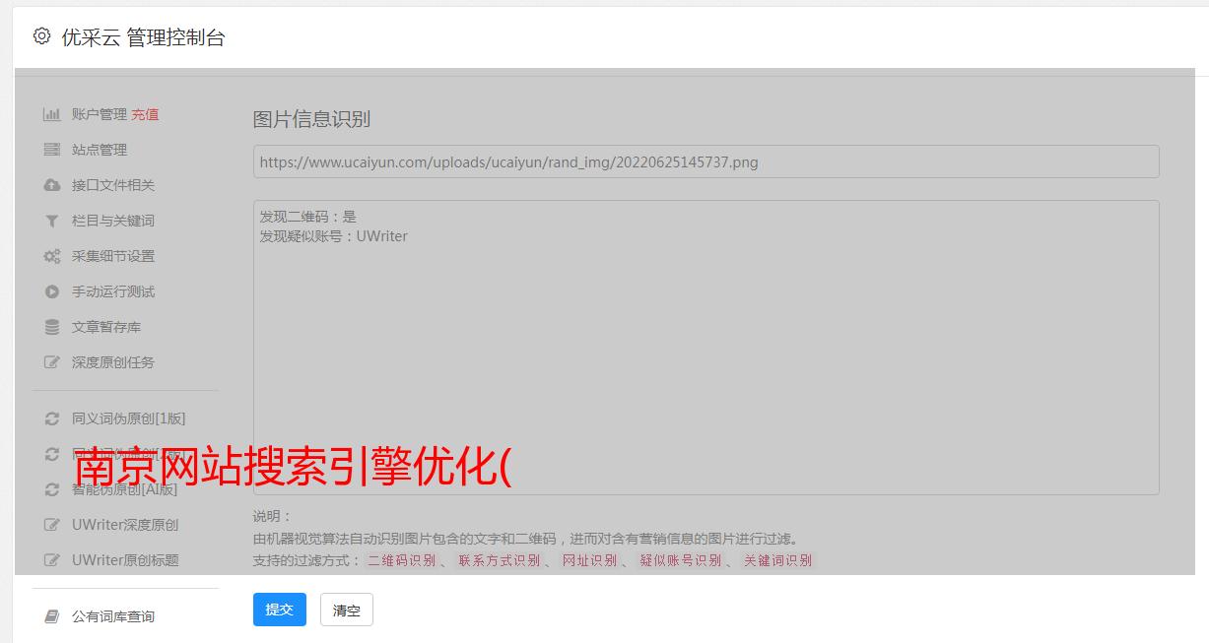Viewport: 1209px width, 643px height.
Task: Click the refresh icon for 智能伪原创[AI版]
Action: 52,489
